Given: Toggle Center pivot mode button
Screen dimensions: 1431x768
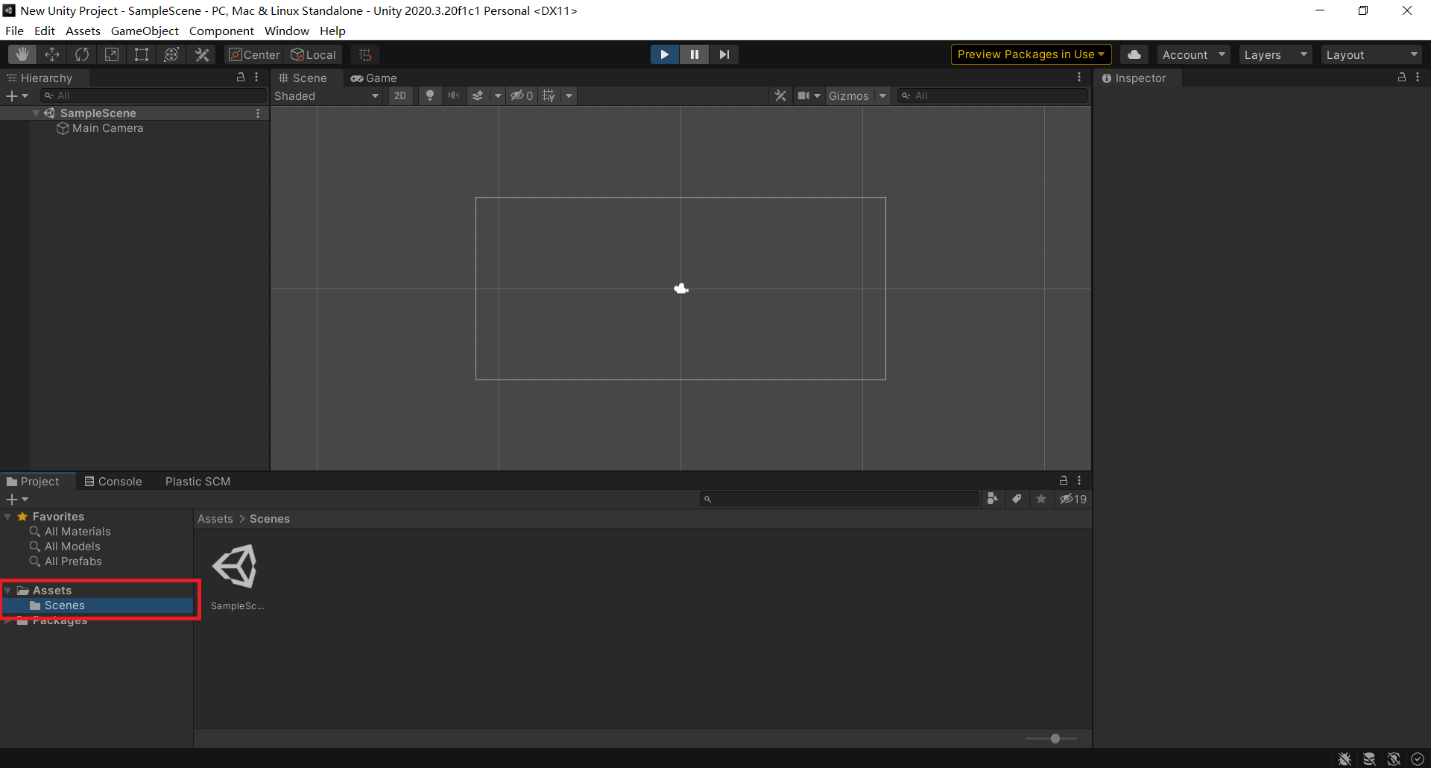Looking at the screenshot, I should pos(254,54).
